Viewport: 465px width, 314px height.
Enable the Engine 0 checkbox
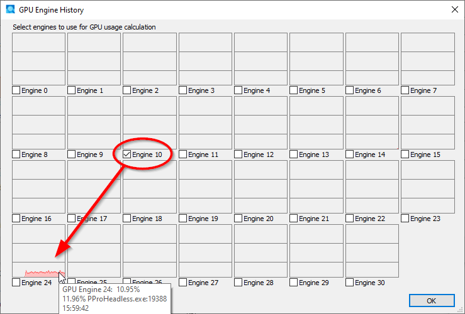pyautogui.click(x=16, y=90)
